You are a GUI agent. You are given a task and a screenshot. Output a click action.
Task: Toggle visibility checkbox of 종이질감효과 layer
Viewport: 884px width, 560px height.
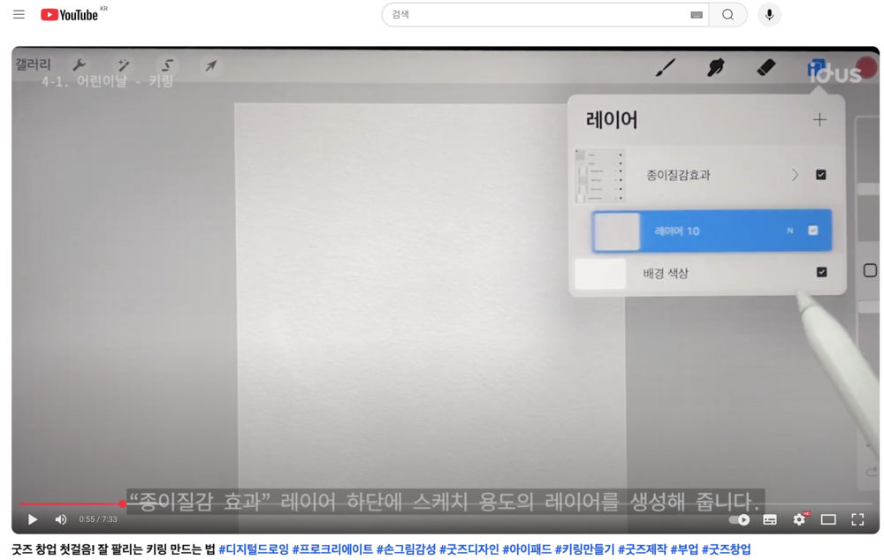[x=820, y=175]
